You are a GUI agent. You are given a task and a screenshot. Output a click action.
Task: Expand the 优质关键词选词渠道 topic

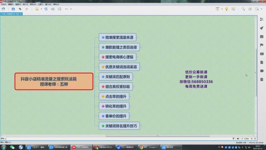[x=141, y=67]
